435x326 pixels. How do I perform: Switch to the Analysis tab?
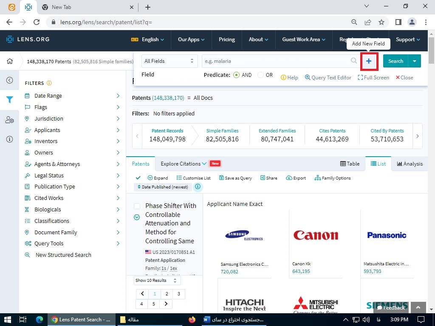[410, 164]
